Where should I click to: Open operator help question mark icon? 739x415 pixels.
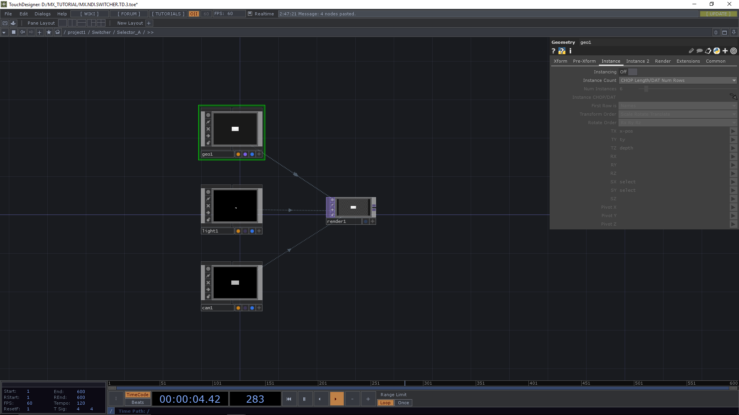(x=553, y=51)
